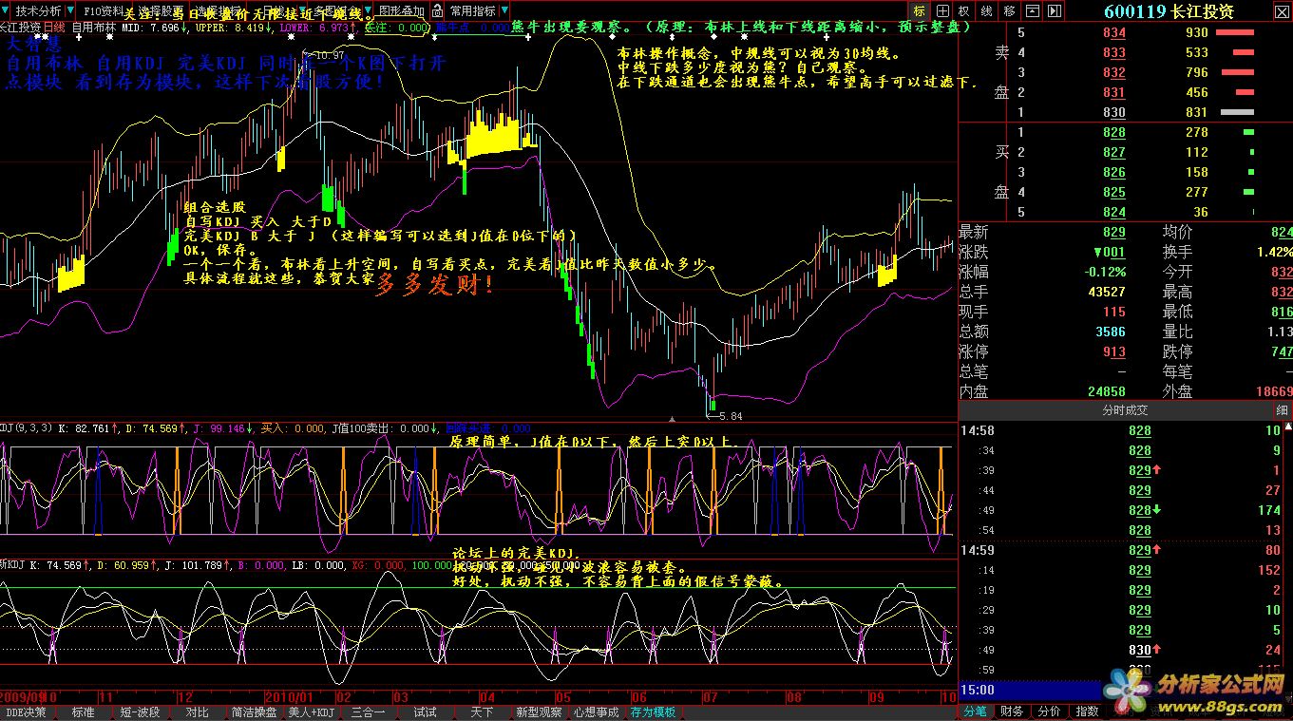Switch to the 标准 template tab
Viewport: 1293px width, 721px height.
tap(83, 712)
